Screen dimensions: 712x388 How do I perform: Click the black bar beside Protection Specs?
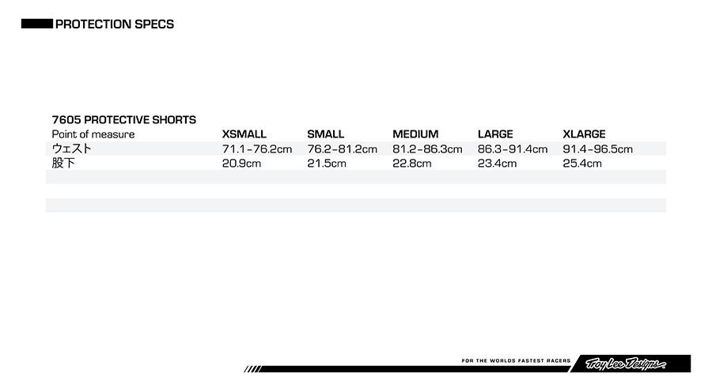(36, 24)
